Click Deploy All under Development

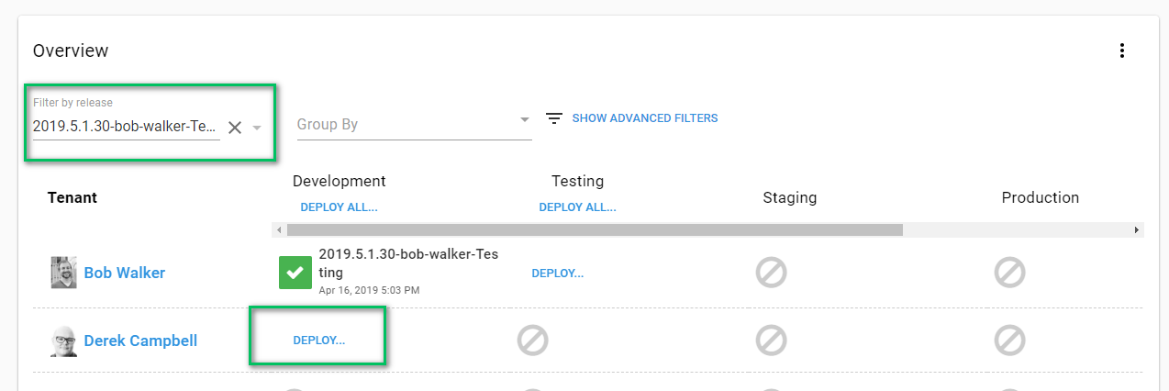[x=339, y=207]
